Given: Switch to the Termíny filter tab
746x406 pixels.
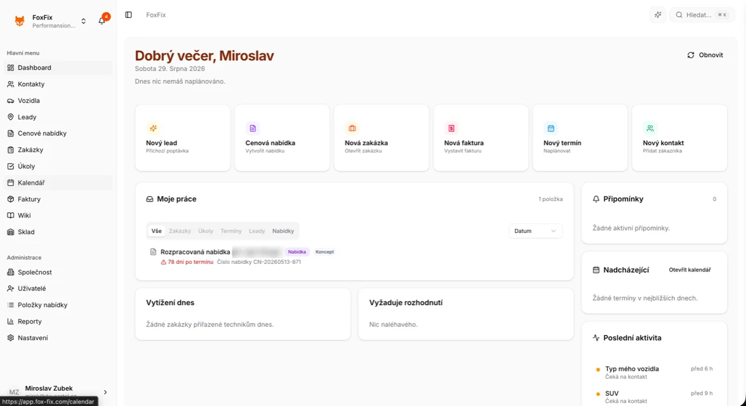Looking at the screenshot, I should click(x=230, y=231).
